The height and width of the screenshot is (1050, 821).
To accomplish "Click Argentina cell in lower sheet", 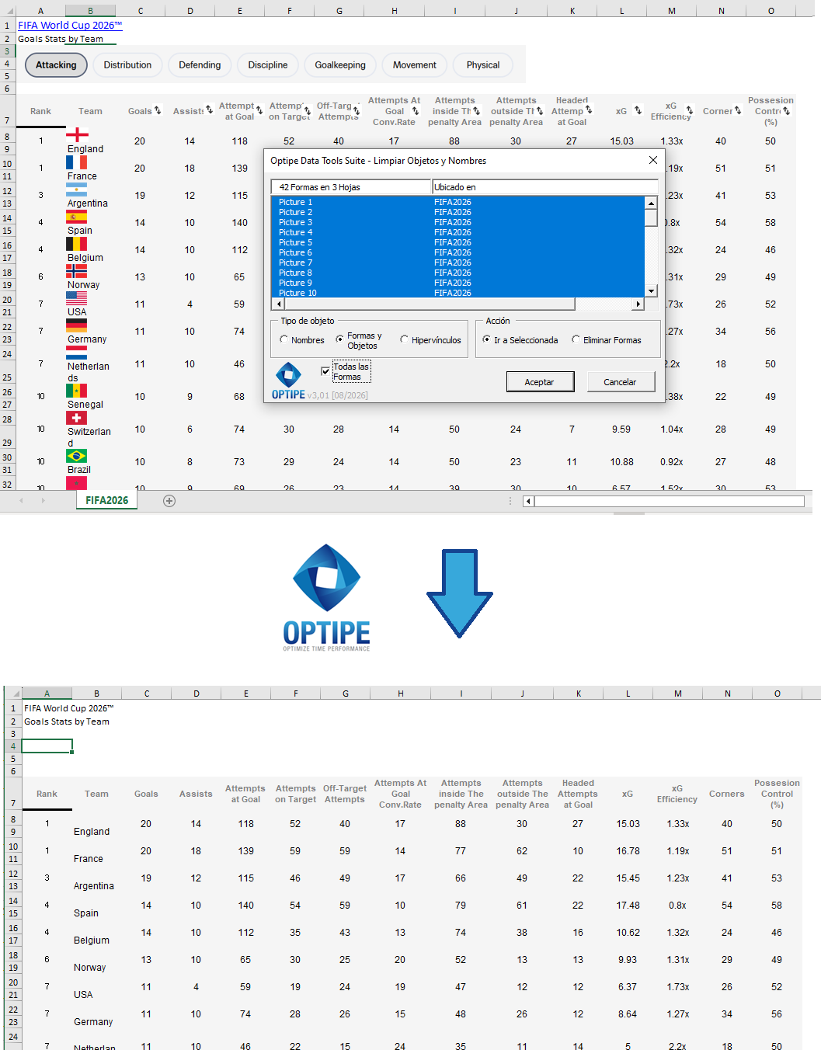I will pos(94,886).
